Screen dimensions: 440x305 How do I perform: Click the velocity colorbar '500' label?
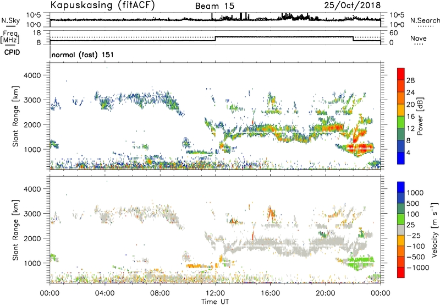click(x=413, y=204)
